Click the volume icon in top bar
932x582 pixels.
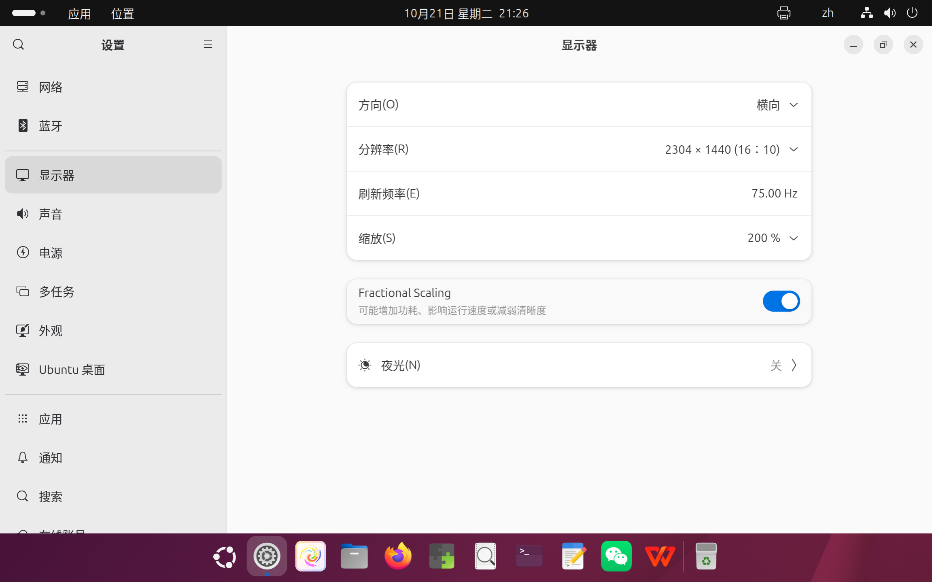890,13
